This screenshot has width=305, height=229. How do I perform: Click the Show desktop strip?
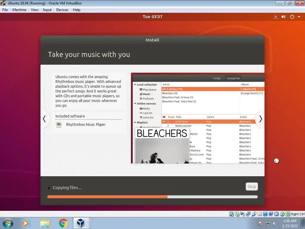point(304,223)
